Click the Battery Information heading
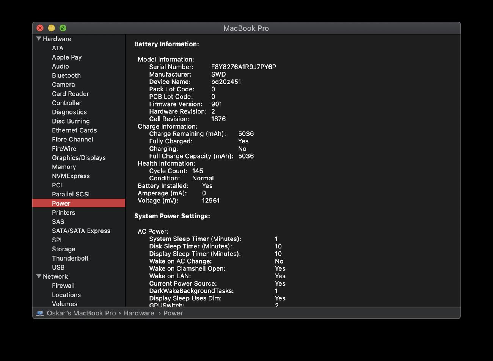Screen dimensions: 493x361 click(x=166, y=44)
